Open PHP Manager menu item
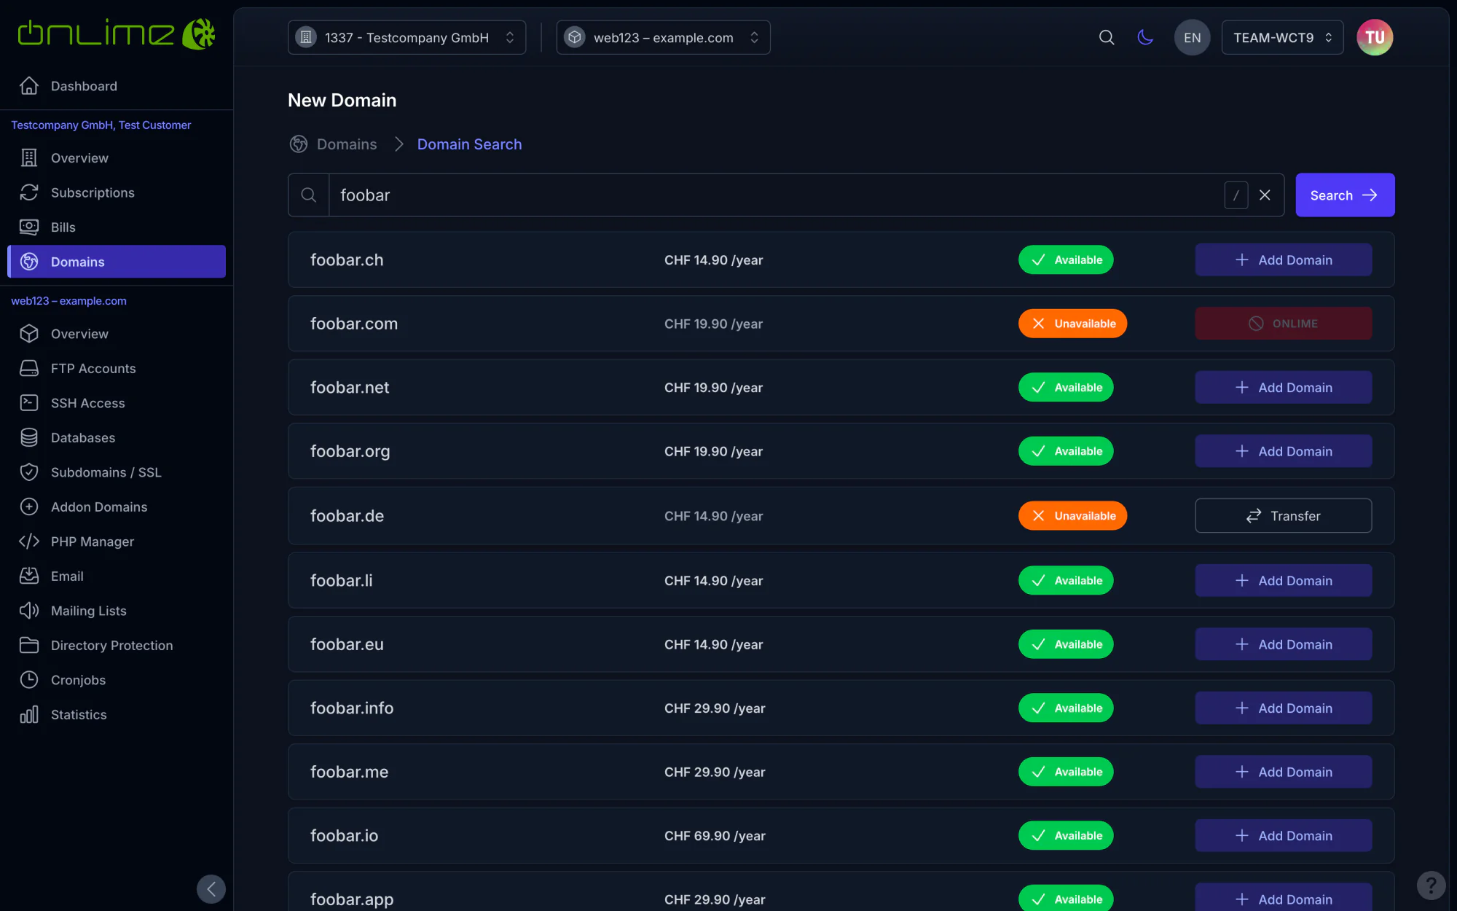Viewport: 1457px width, 911px height. pos(117,541)
